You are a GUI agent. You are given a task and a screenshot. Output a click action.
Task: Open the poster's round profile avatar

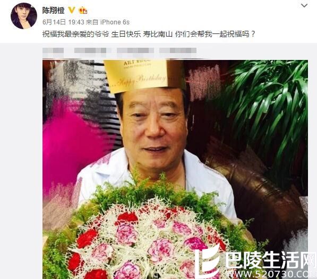(24, 16)
